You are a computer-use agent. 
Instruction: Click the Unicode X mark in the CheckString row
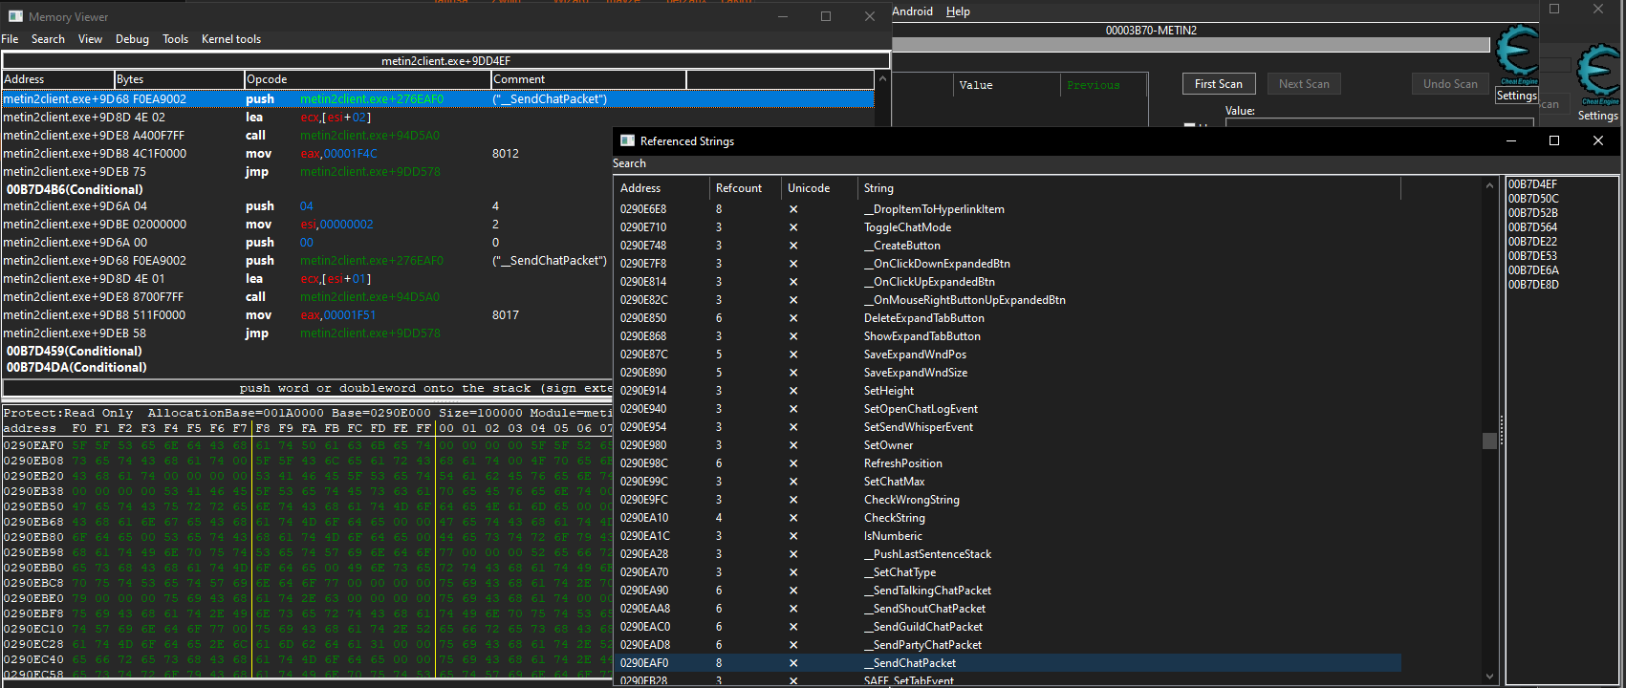pos(793,518)
